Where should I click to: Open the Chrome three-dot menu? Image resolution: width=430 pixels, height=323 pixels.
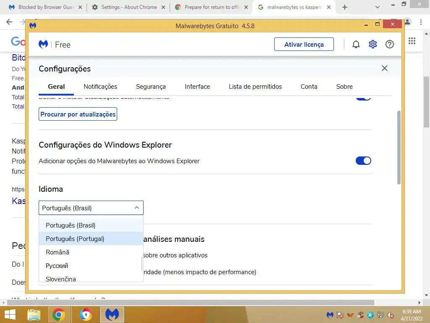click(421, 22)
